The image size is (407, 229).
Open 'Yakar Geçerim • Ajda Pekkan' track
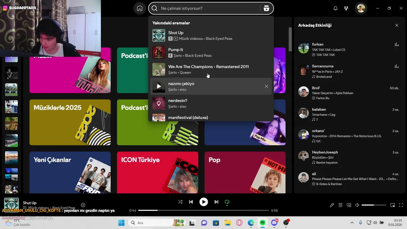[333, 93]
